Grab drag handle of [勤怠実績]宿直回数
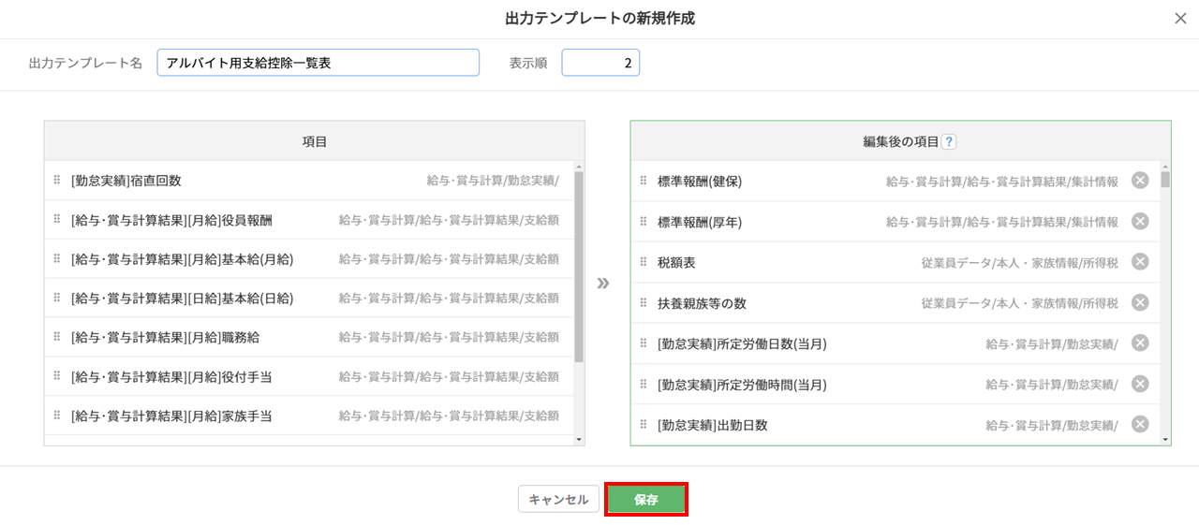 tap(56, 180)
